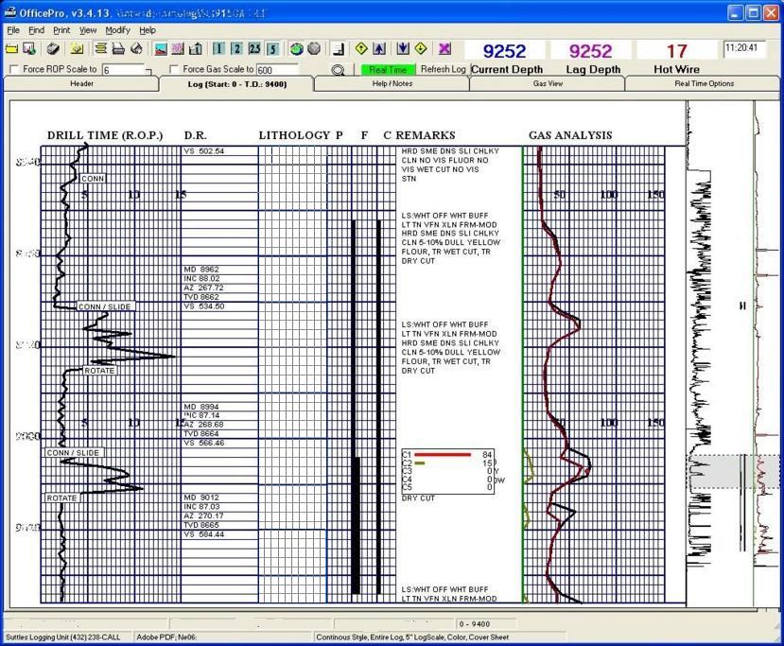This screenshot has height=646, width=784.
Task: Click the green globe toolbar icon
Action: (297, 48)
